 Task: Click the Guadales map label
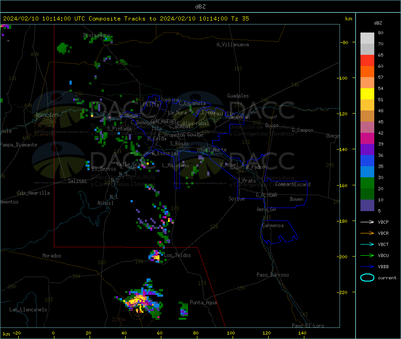(238, 96)
